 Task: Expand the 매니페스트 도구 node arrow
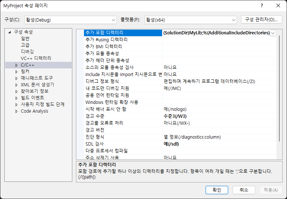[x=16, y=78]
